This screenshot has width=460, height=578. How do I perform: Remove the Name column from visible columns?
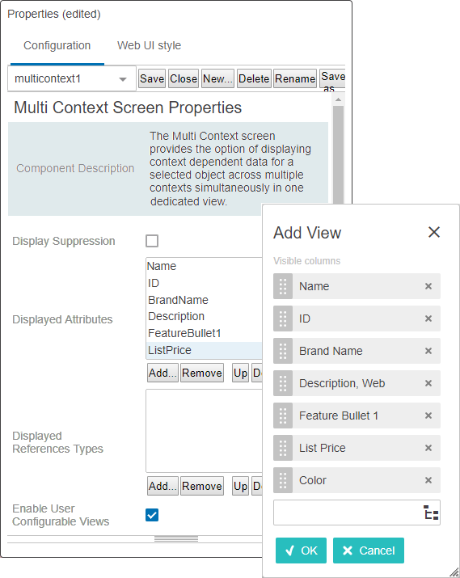428,286
